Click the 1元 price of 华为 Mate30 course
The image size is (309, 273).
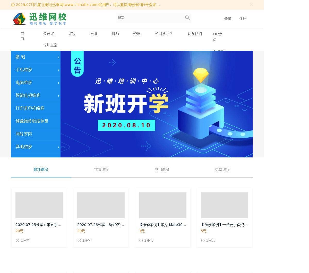point(142,231)
